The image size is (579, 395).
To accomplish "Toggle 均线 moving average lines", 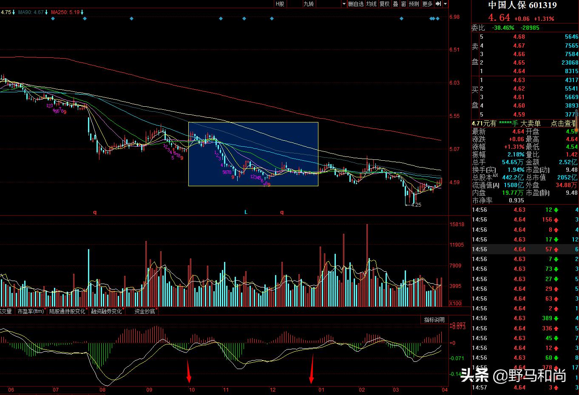I will tap(371, 4).
